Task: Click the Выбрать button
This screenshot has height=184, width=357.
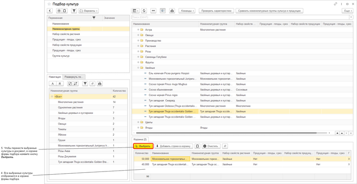Action: pyautogui.click(x=143, y=146)
